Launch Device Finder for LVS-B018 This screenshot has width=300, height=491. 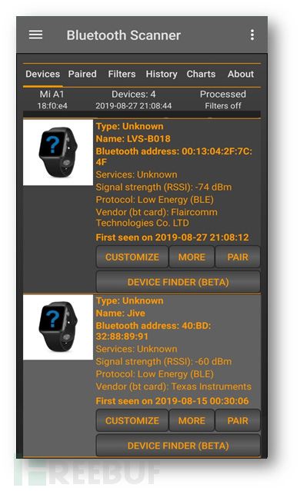(178, 282)
